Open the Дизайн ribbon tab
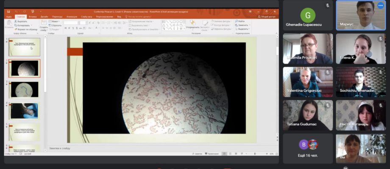This screenshot has height=169, width=390. (44, 17)
